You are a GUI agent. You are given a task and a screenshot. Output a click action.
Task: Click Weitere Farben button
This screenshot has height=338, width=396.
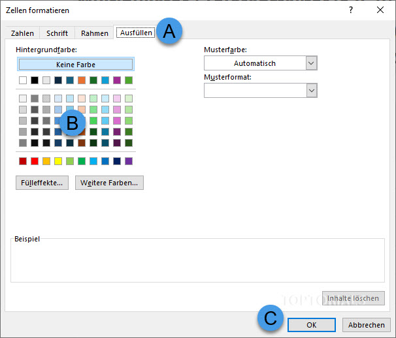[109, 183]
